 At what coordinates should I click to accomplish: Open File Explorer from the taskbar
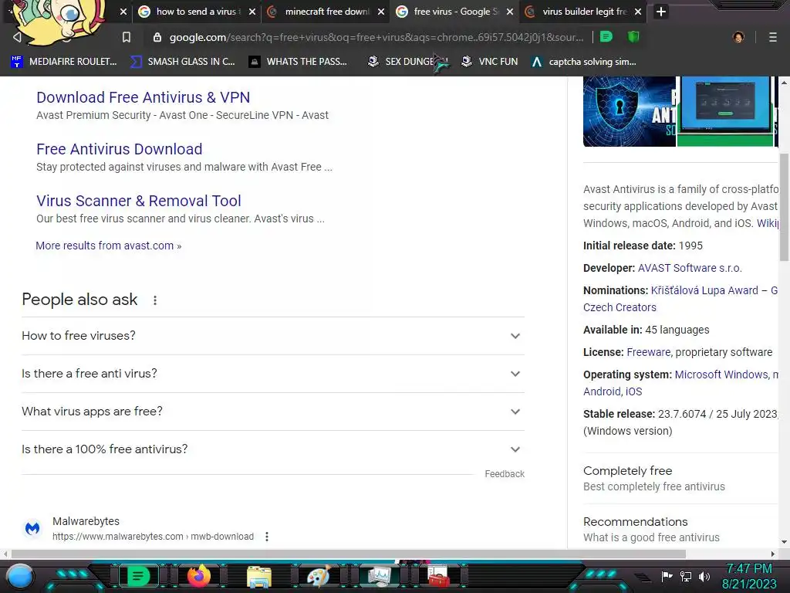click(259, 576)
